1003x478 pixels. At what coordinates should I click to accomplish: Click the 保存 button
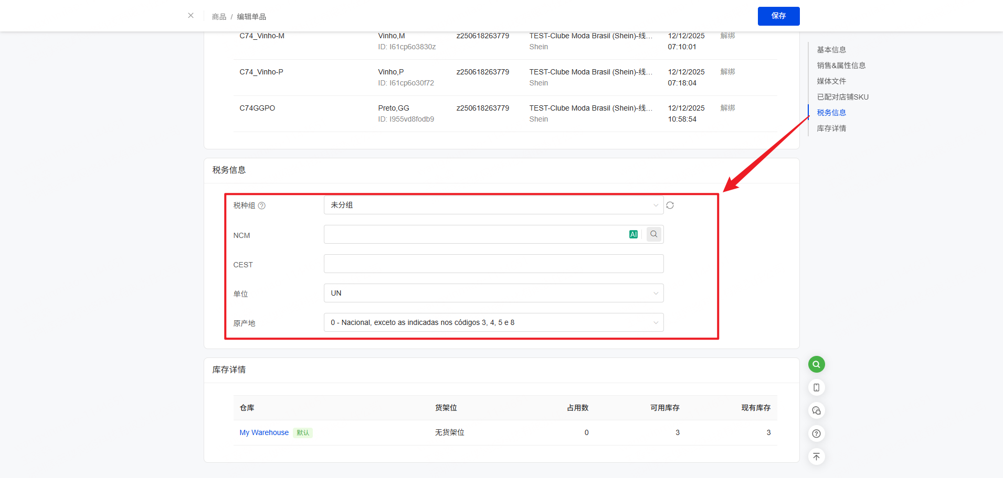click(x=778, y=16)
